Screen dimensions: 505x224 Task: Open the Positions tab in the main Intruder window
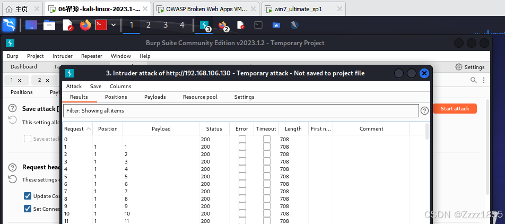[x=22, y=92]
